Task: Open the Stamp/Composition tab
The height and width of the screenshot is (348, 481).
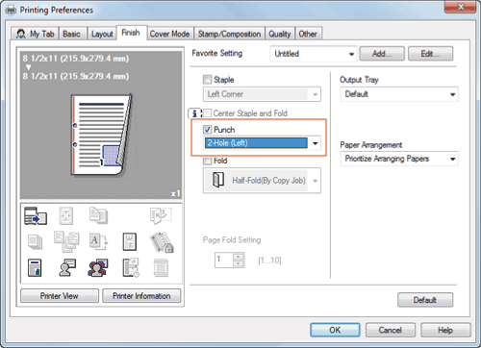Action: (229, 34)
